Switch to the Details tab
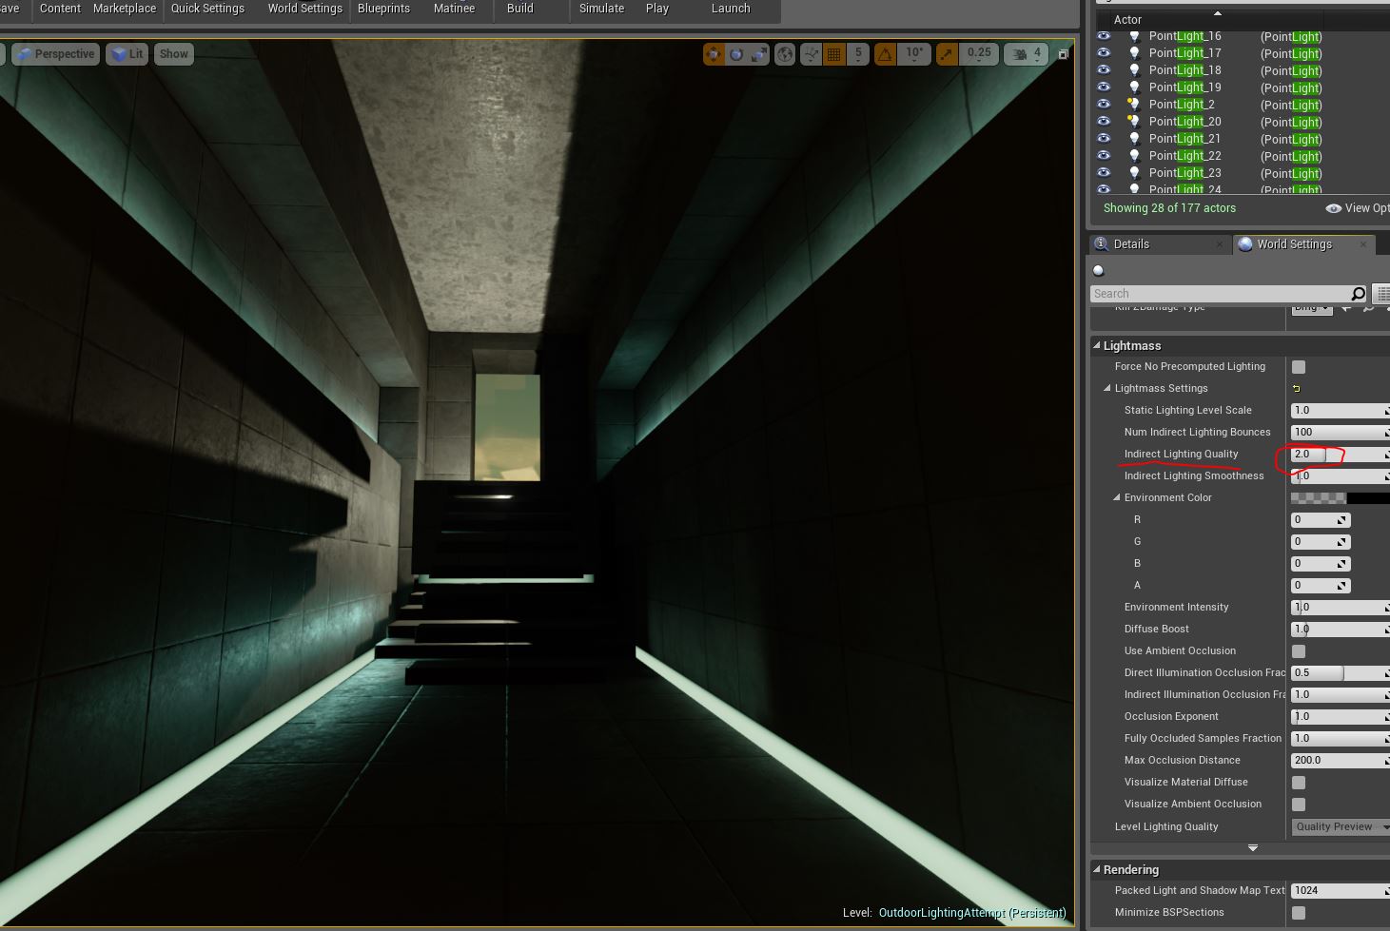The image size is (1390, 931). tap(1131, 244)
